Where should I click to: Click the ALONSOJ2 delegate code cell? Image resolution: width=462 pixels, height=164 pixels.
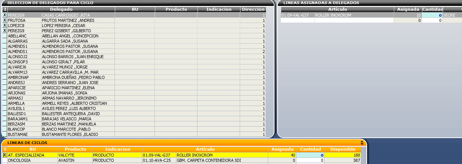[24, 57]
